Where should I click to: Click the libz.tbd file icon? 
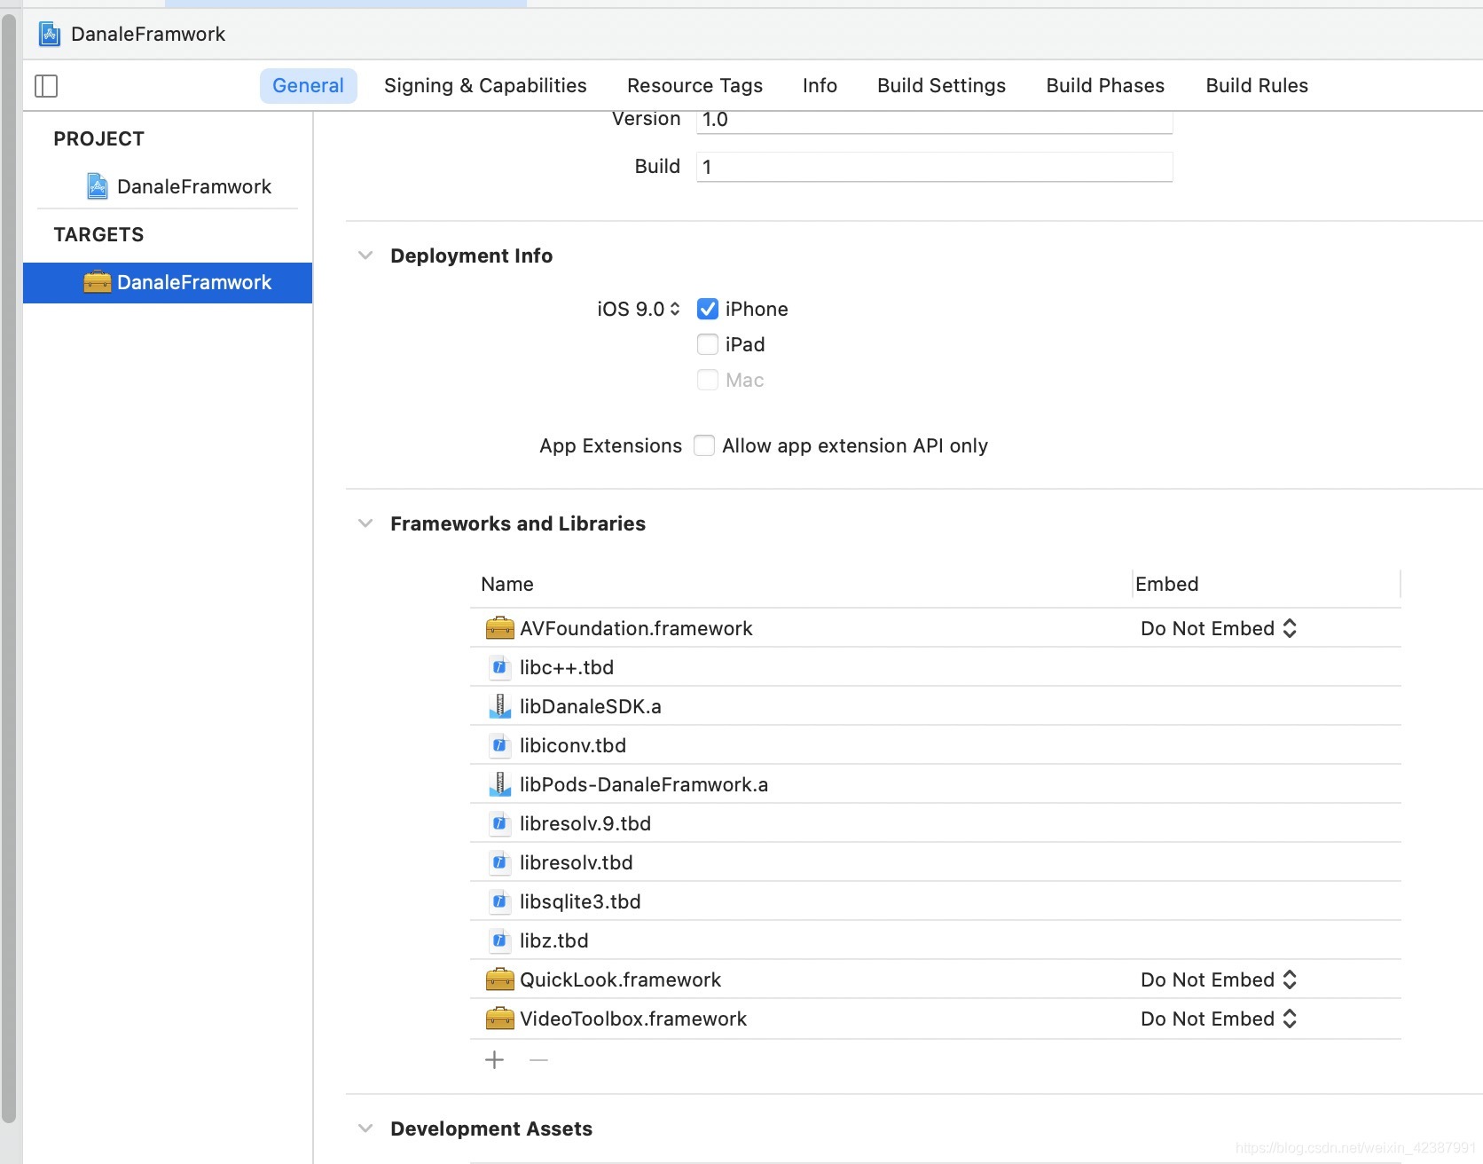coord(500,940)
